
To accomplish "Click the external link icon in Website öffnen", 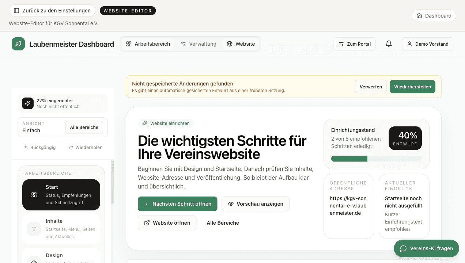I will click(x=147, y=223).
